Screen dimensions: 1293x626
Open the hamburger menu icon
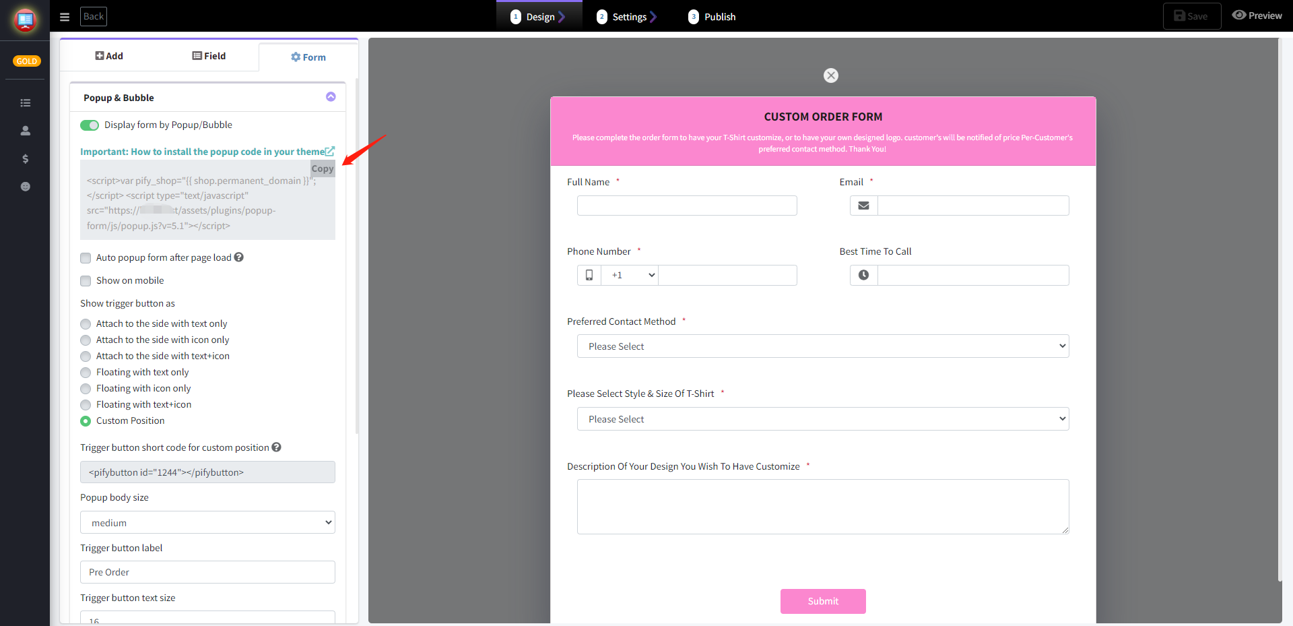click(x=65, y=17)
